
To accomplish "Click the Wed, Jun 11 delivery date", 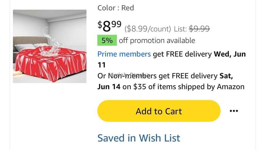I will point(172,60).
